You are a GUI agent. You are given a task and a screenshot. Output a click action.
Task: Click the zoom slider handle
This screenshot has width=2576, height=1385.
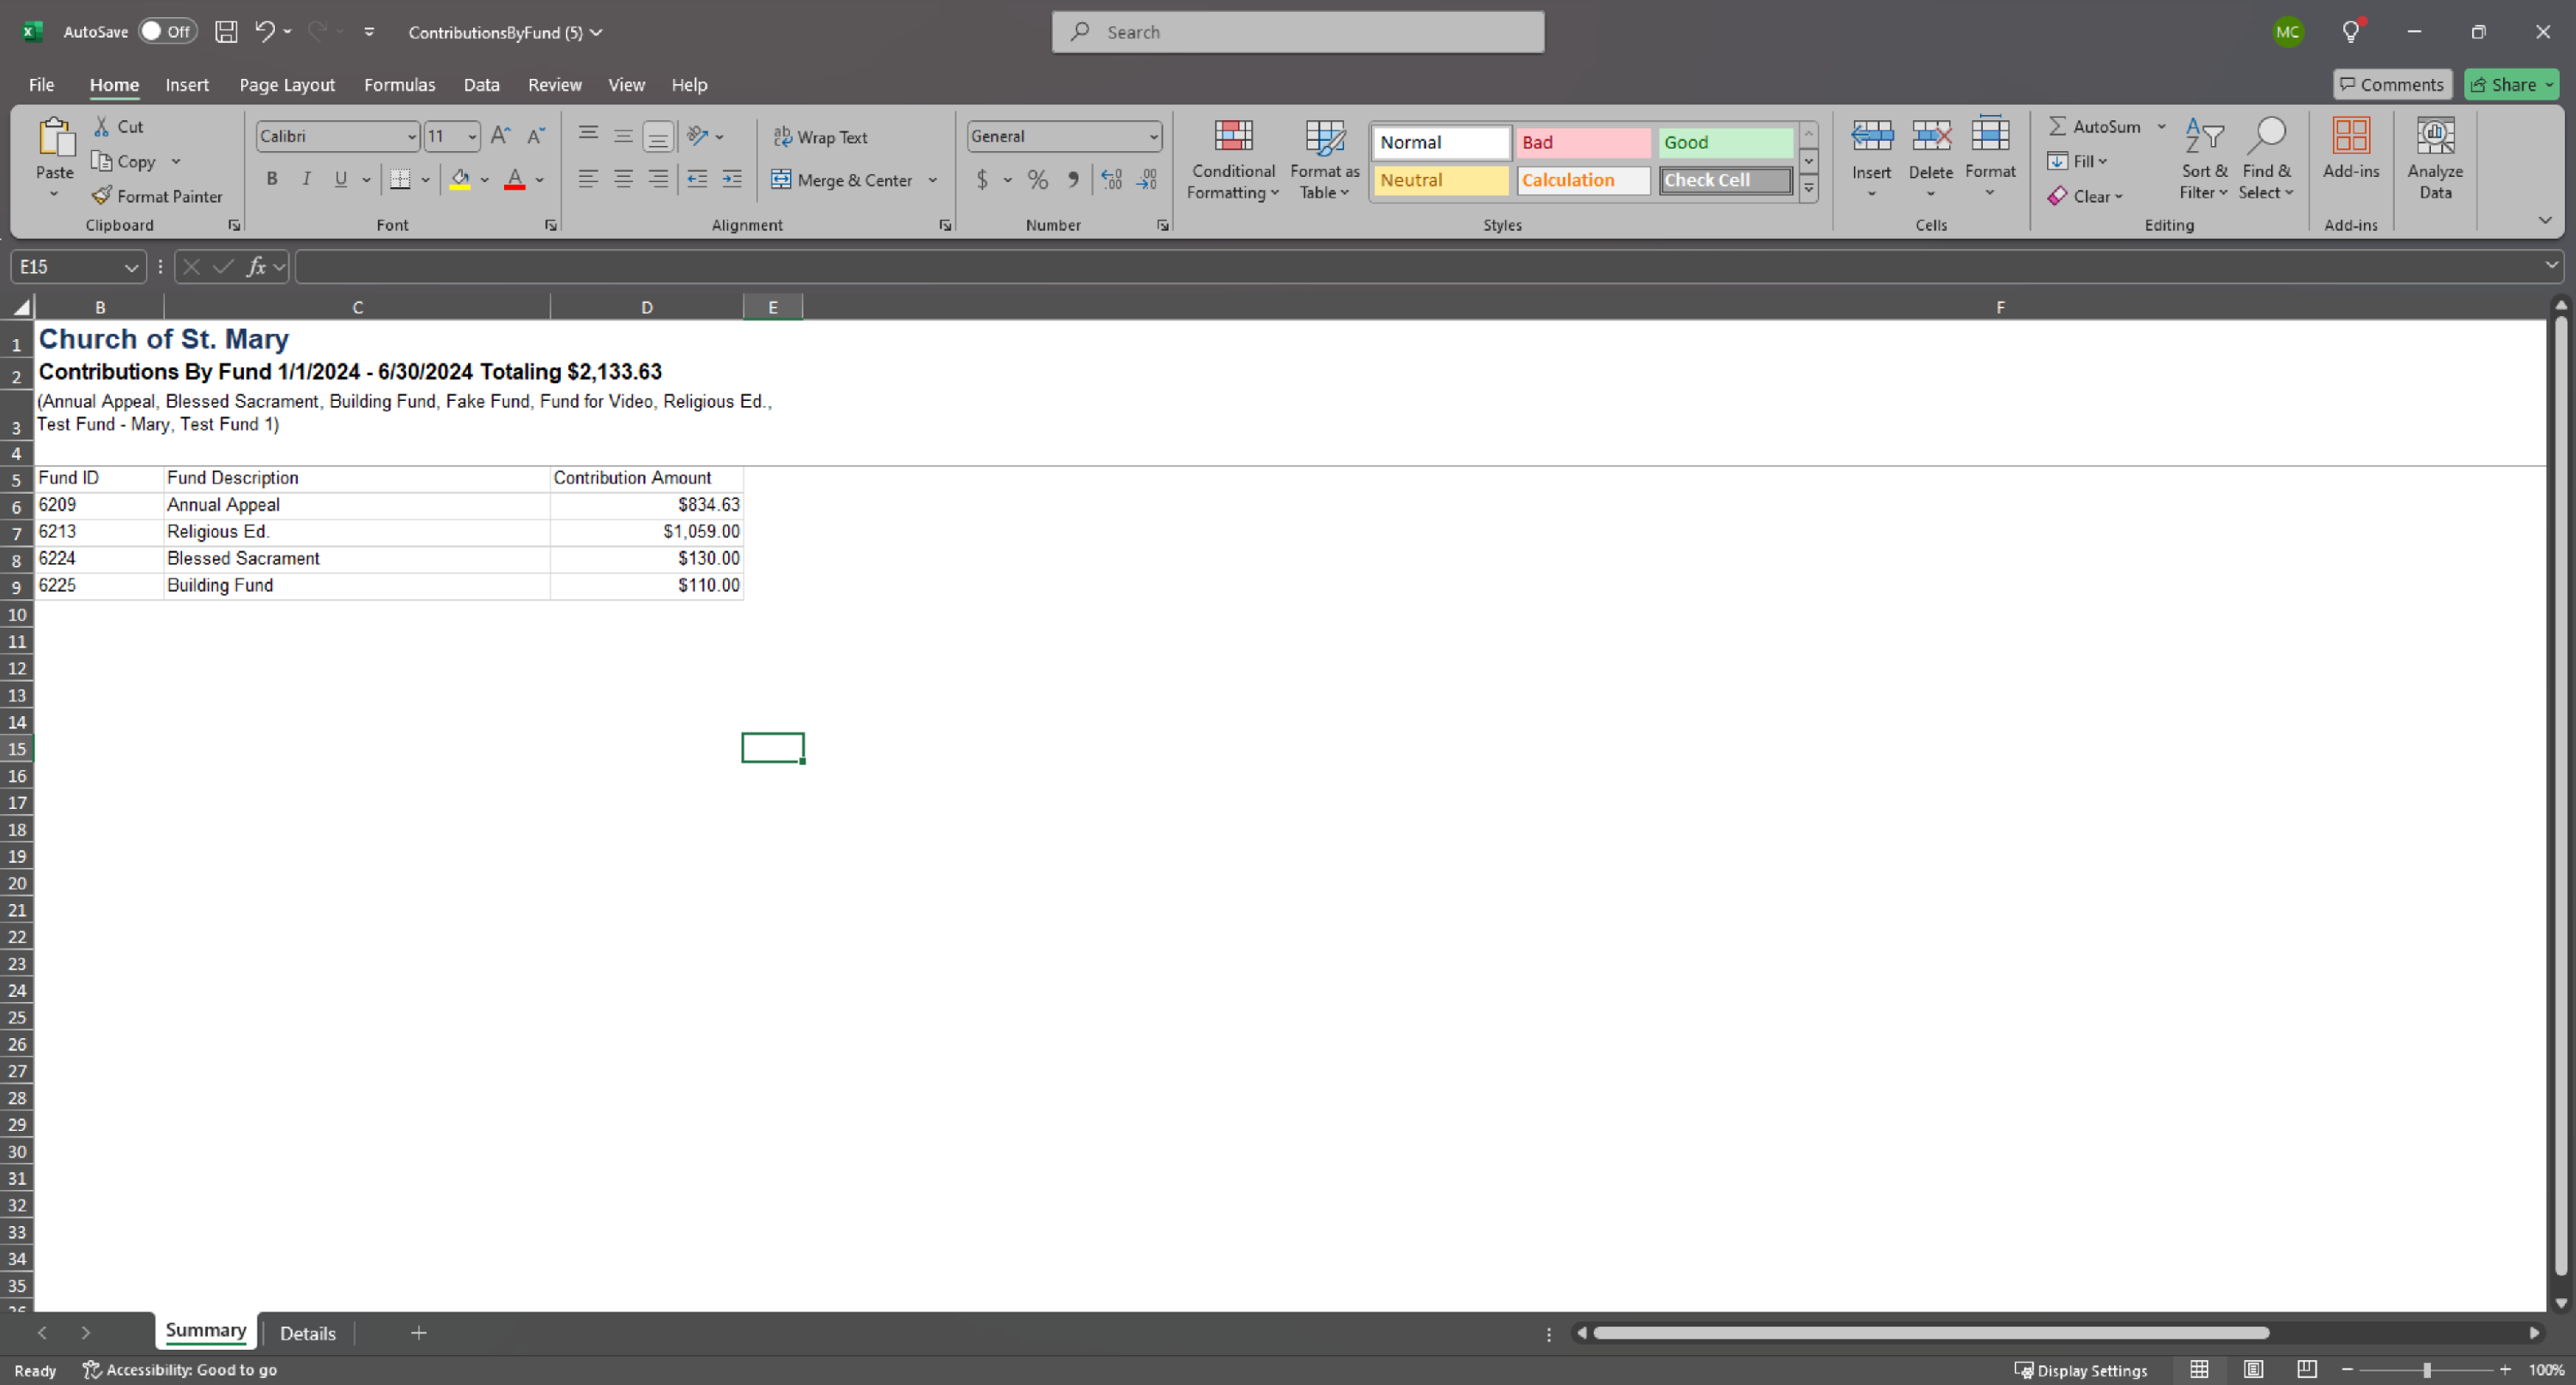[x=2427, y=1370]
